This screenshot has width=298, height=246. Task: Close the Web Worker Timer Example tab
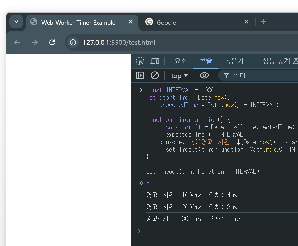click(x=131, y=22)
